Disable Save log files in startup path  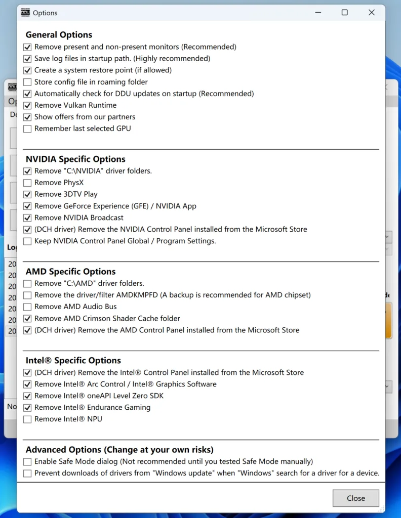[x=27, y=59]
